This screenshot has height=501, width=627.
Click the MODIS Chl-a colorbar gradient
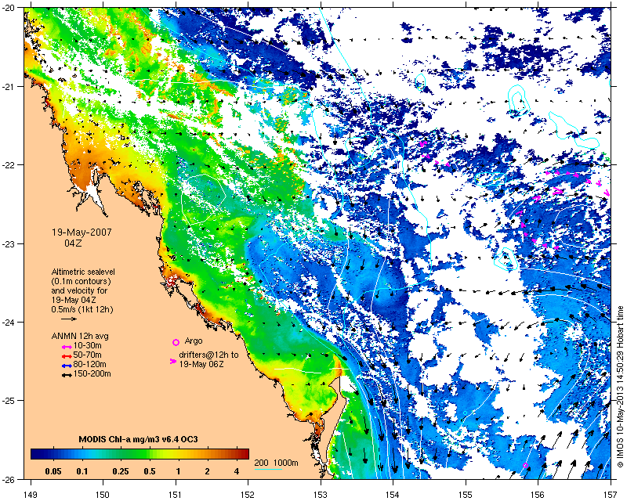(x=140, y=453)
